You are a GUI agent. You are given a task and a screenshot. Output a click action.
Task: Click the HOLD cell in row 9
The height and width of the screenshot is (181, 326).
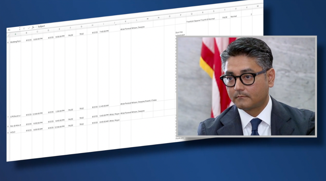click(13, 132)
